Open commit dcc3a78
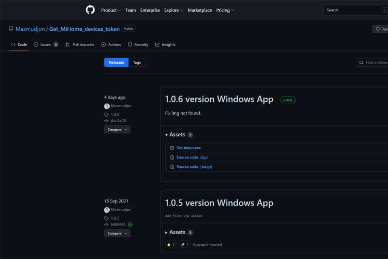This screenshot has height=259, width=388. coord(118,121)
